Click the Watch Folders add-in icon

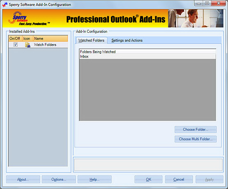28,45
